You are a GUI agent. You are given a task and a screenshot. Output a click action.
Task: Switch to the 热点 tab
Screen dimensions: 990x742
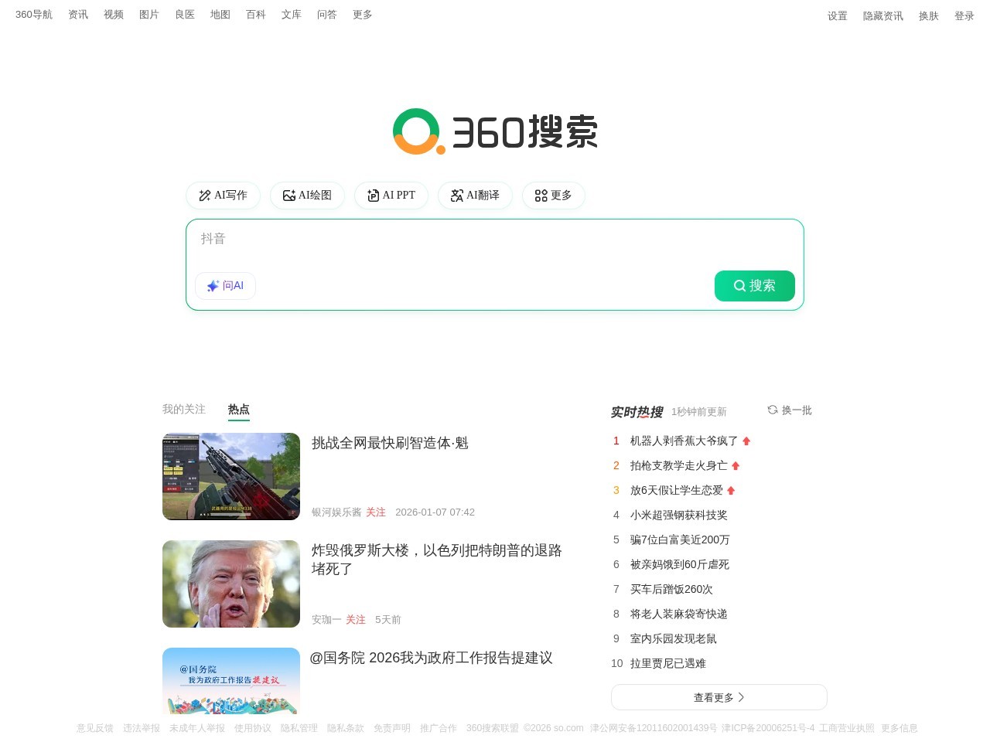click(x=238, y=409)
